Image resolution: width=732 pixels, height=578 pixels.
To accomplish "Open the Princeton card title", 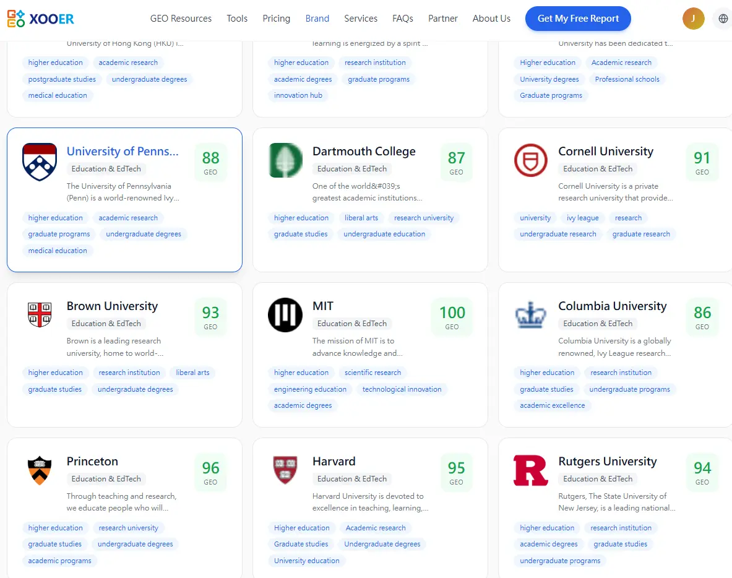I will (x=92, y=461).
